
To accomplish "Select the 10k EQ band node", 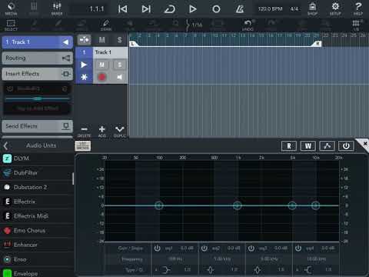I will click(x=315, y=205).
